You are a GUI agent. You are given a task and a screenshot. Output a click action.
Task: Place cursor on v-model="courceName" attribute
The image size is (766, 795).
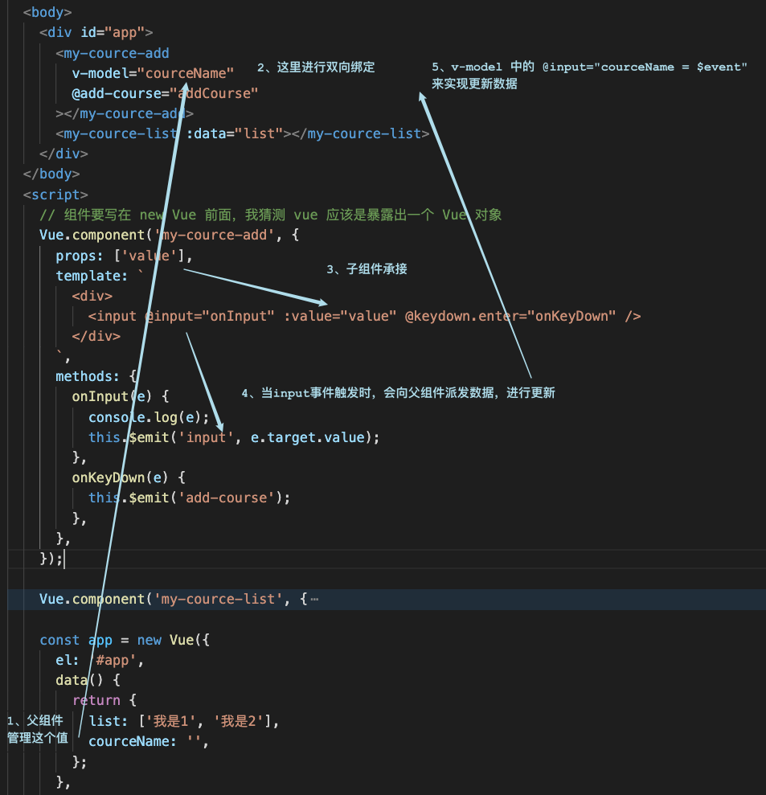click(153, 73)
